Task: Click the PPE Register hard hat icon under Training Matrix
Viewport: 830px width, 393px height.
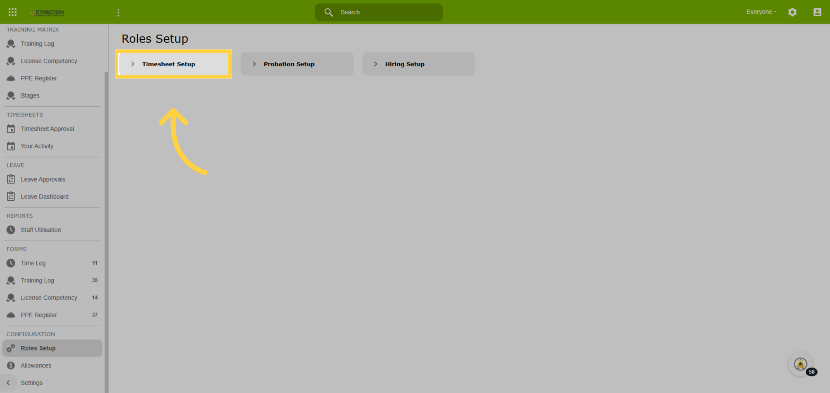Action: pyautogui.click(x=11, y=78)
